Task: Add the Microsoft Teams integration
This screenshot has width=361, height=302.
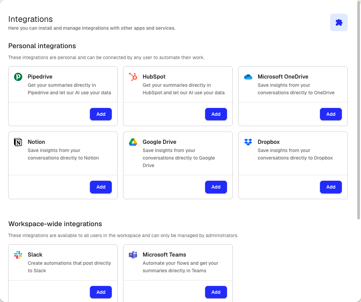Action: pos(216,292)
